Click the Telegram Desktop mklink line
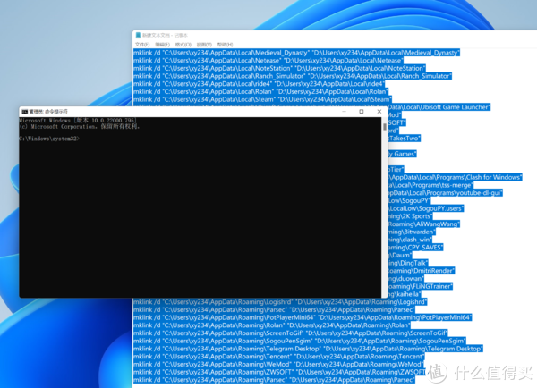537x388 pixels. pos(308,349)
